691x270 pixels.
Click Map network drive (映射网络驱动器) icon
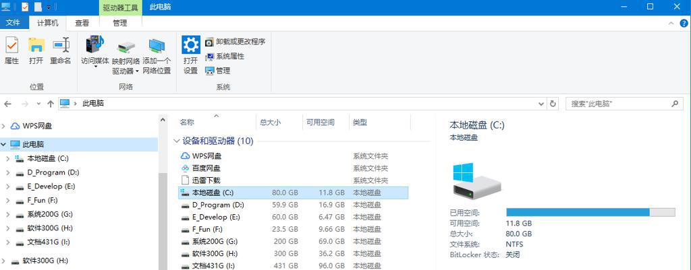click(x=126, y=48)
